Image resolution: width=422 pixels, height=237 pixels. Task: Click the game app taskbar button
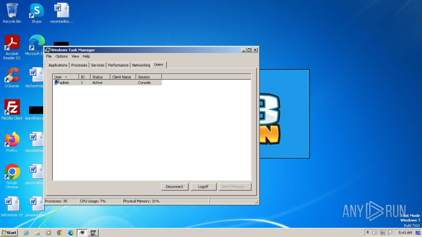tap(93, 233)
